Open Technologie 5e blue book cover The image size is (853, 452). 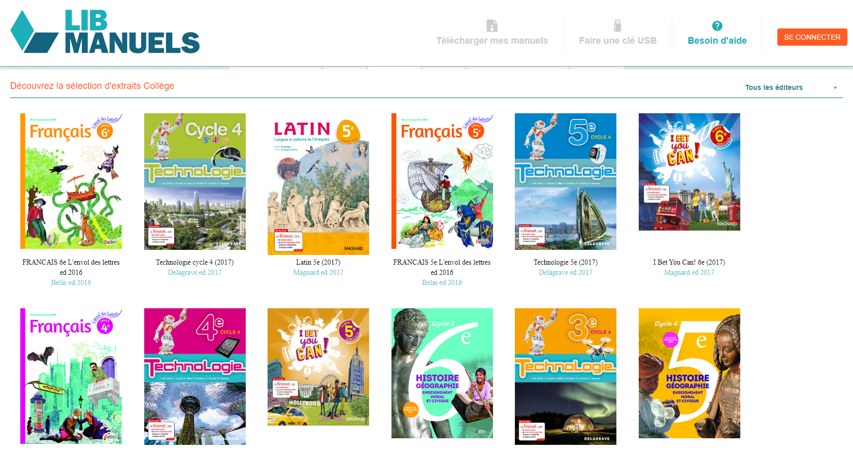click(x=566, y=181)
